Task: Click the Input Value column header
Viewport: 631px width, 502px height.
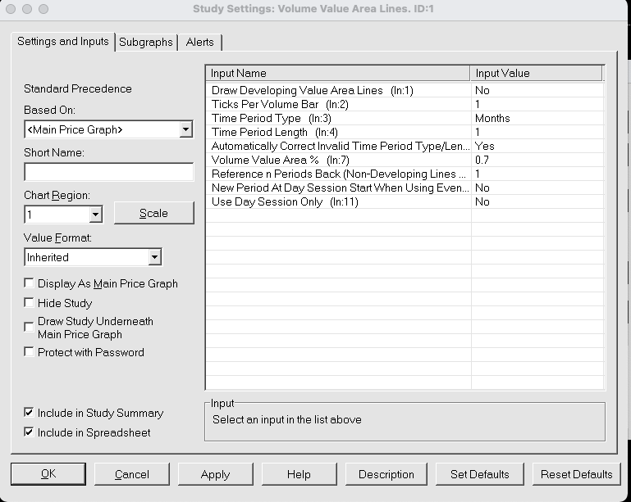Action: point(537,73)
